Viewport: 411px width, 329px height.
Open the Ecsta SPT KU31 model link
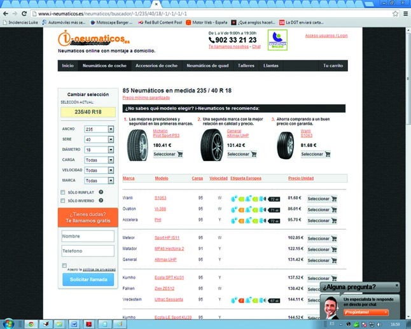pyautogui.click(x=169, y=277)
